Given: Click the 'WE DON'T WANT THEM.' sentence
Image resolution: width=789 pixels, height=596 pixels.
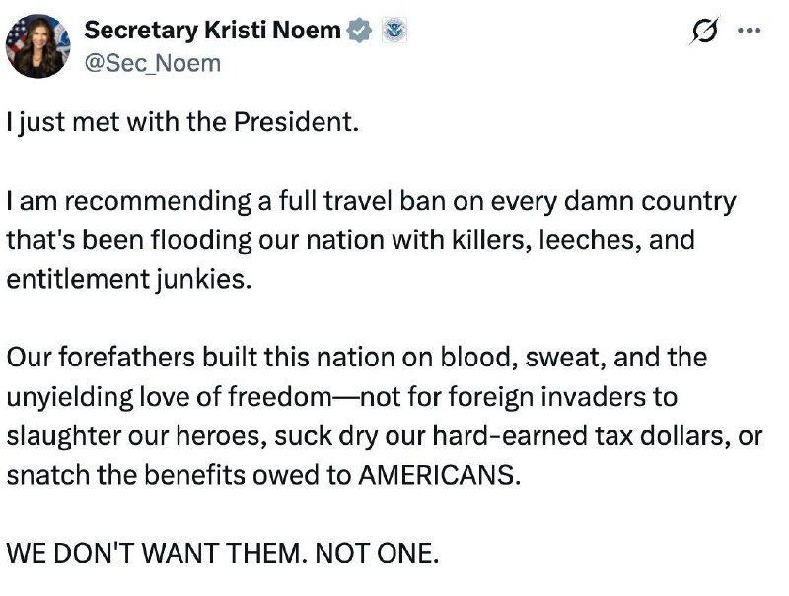Looking at the screenshot, I should point(156,554).
